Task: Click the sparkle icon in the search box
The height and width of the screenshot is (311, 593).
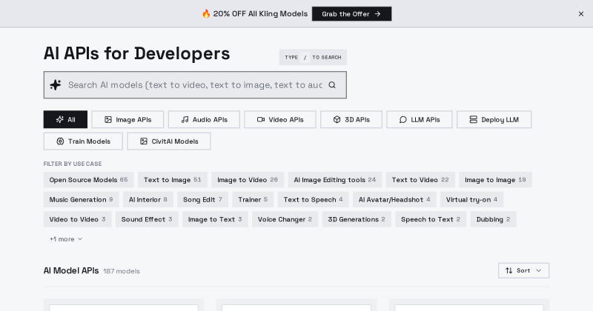Action: tap(56, 84)
